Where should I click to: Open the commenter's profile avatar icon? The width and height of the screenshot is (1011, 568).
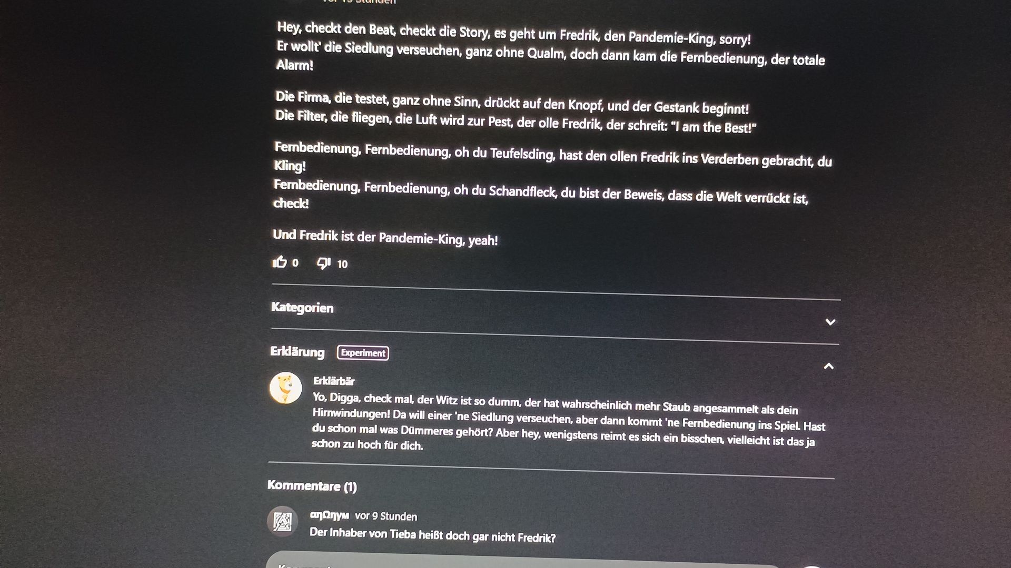(283, 522)
